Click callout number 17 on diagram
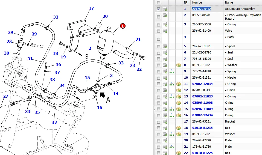 (91, 9)
